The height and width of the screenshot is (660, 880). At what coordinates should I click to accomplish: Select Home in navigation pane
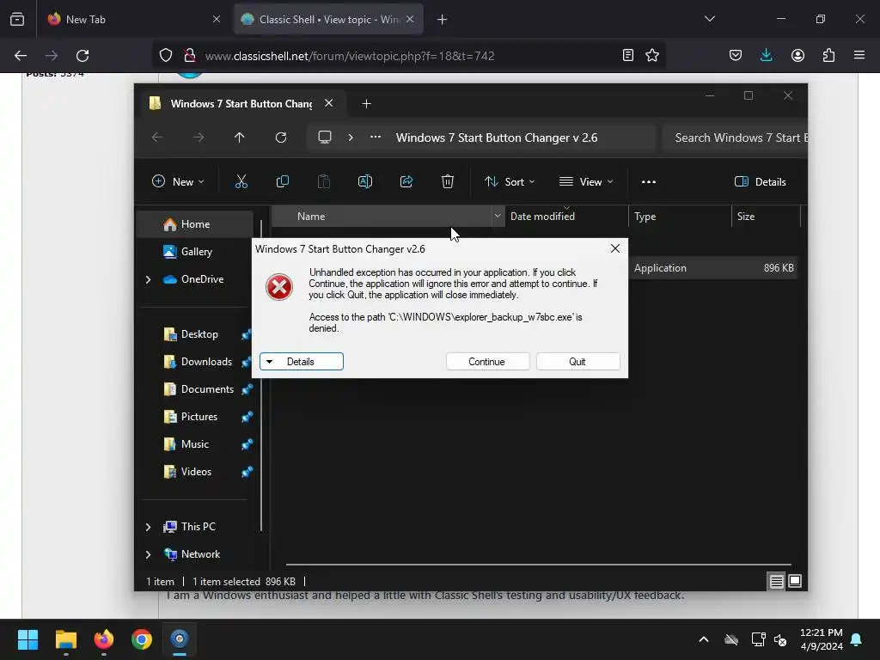pyautogui.click(x=195, y=224)
